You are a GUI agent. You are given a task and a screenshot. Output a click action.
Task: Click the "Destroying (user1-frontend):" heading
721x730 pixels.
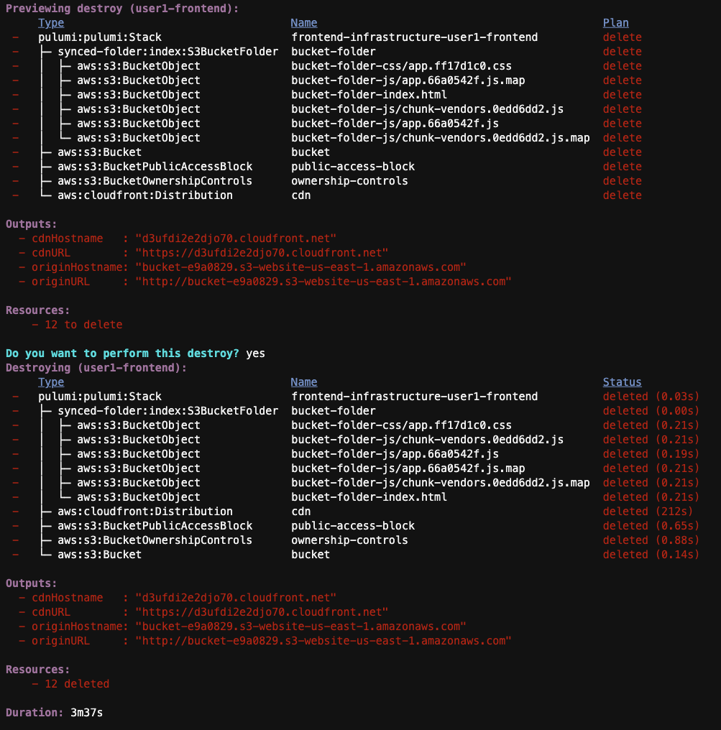point(96,368)
